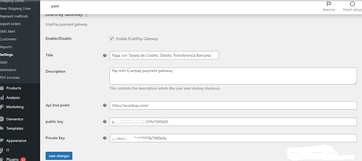The width and height of the screenshot is (362, 161).
Task: Click the Analysis bar-chart icon
Action: point(2,98)
